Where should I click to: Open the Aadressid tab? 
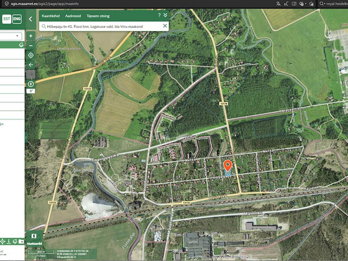[x=73, y=16]
